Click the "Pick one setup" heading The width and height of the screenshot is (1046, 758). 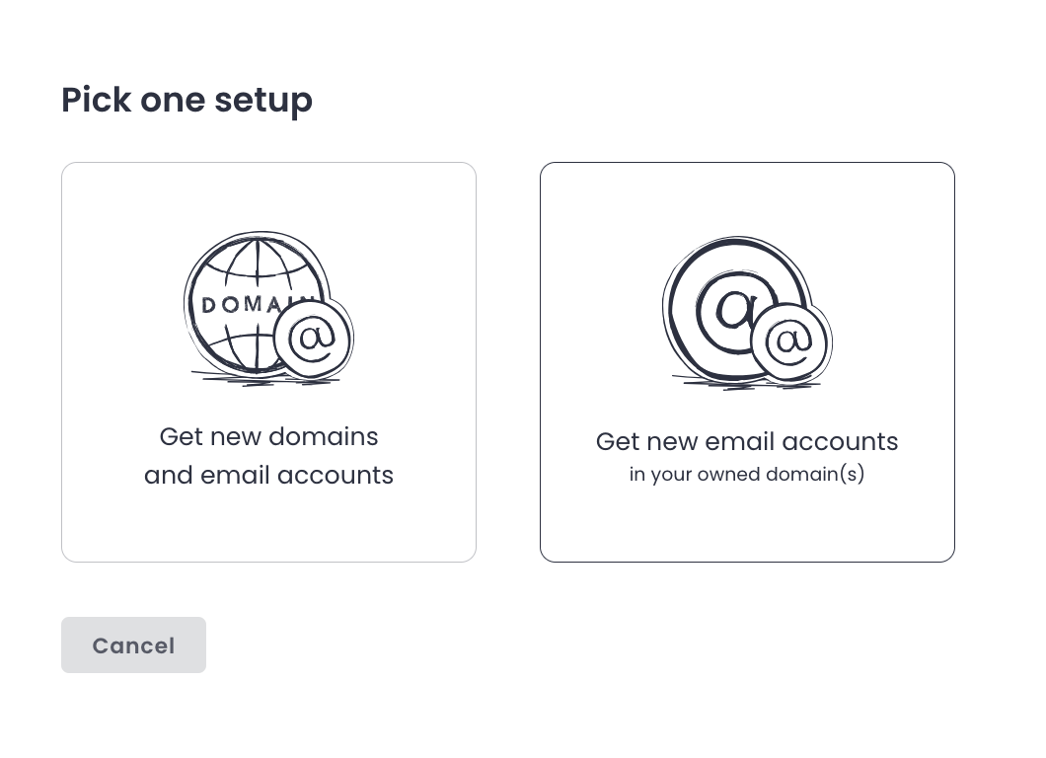[187, 100]
